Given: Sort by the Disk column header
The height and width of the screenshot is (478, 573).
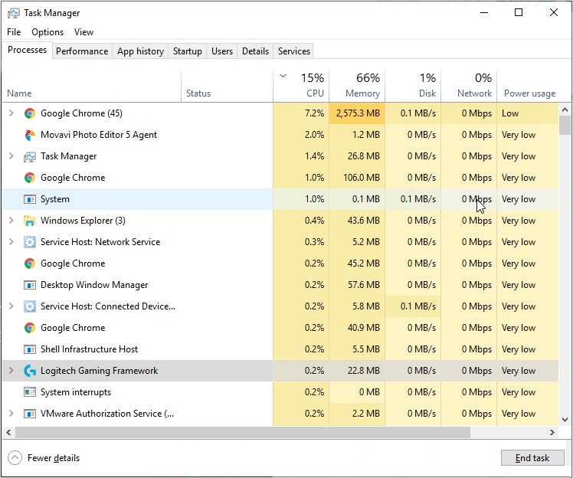Looking at the screenshot, I should (413, 86).
